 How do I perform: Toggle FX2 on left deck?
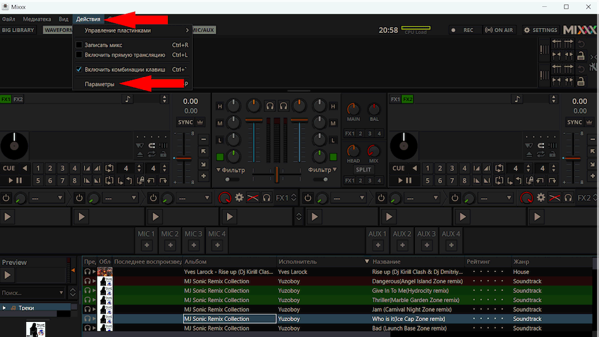pyautogui.click(x=18, y=99)
